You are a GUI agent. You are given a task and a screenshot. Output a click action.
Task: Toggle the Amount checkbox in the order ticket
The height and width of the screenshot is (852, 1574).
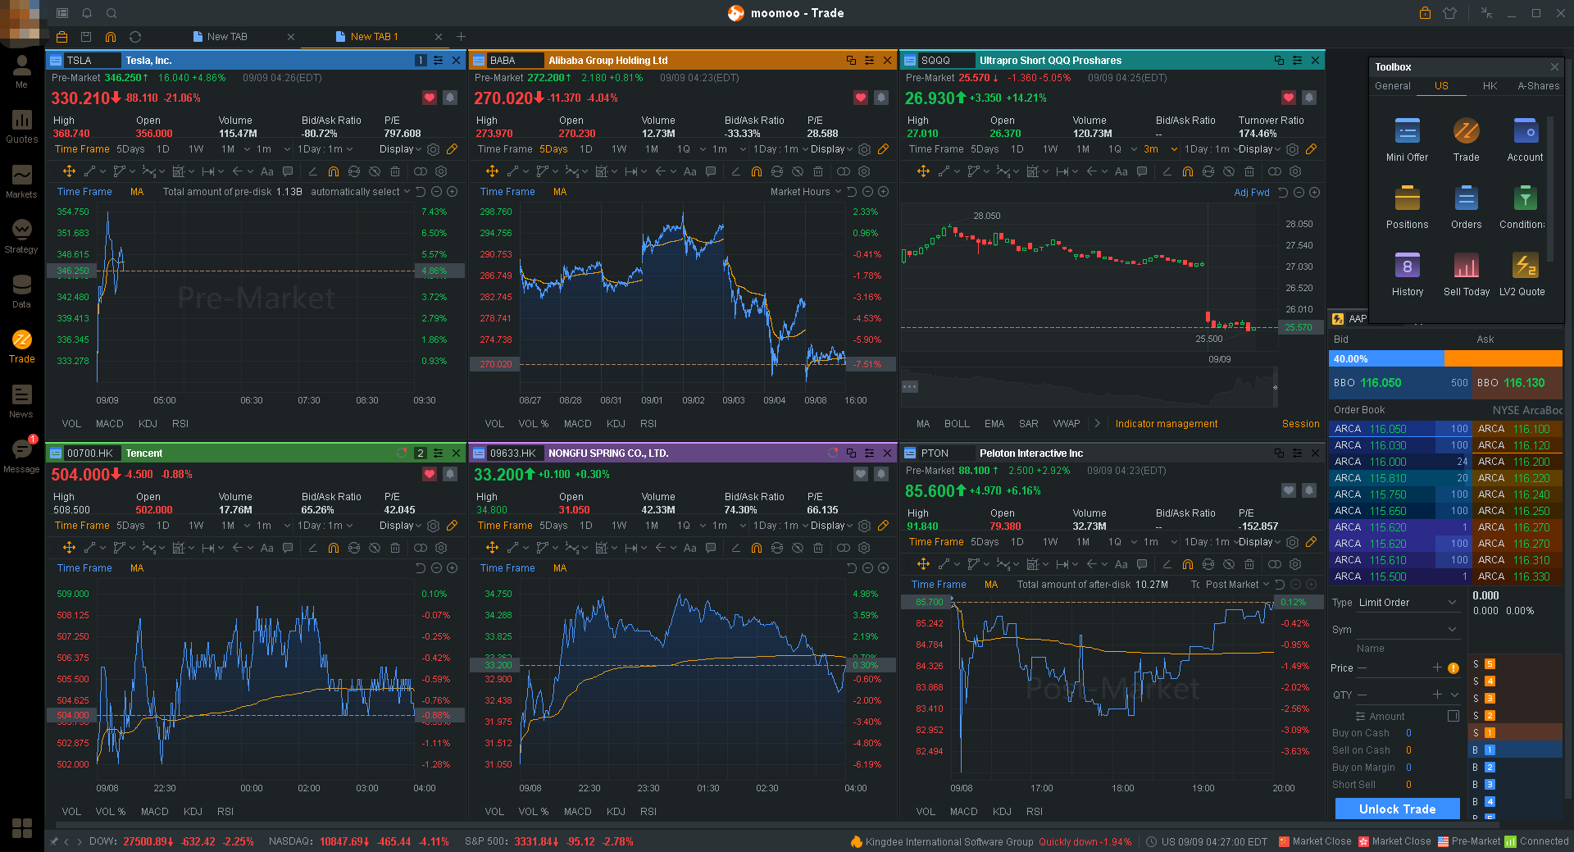pyautogui.click(x=1453, y=716)
